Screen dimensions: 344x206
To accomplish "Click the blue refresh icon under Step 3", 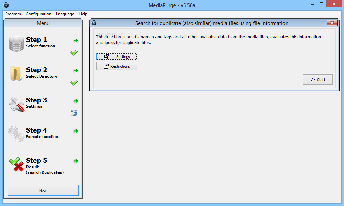I will (74, 113).
